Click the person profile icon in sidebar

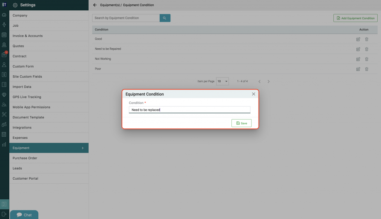tap(4, 65)
